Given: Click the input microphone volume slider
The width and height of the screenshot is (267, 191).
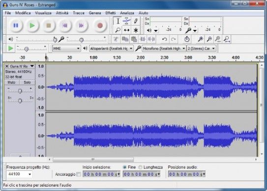Looking at the screenshot, I should [x=86, y=39].
